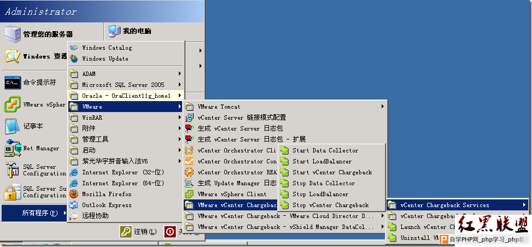This screenshot has width=532, height=247.
Task: Open VMware vCenter Chargeback - vShield Manager entry
Action: 285,227
